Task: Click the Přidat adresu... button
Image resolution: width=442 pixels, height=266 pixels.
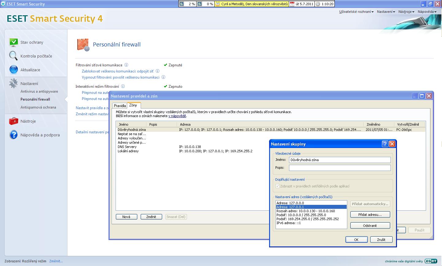Action: 370,215
